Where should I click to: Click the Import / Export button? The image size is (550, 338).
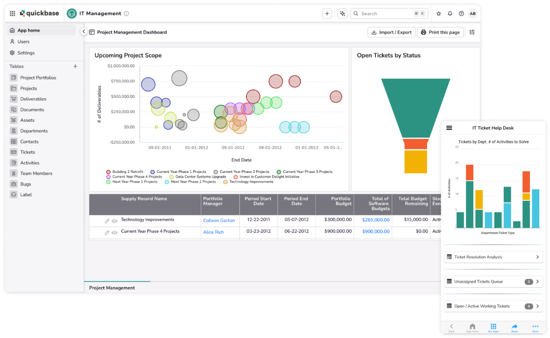[x=391, y=32]
